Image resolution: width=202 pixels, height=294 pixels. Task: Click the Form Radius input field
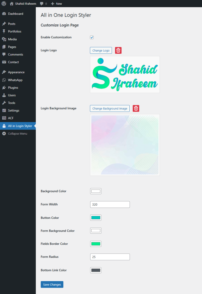(110, 257)
